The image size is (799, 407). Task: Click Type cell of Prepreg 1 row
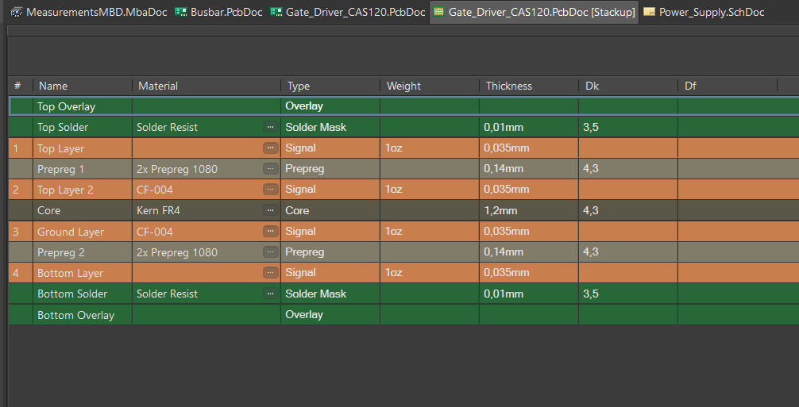click(305, 169)
